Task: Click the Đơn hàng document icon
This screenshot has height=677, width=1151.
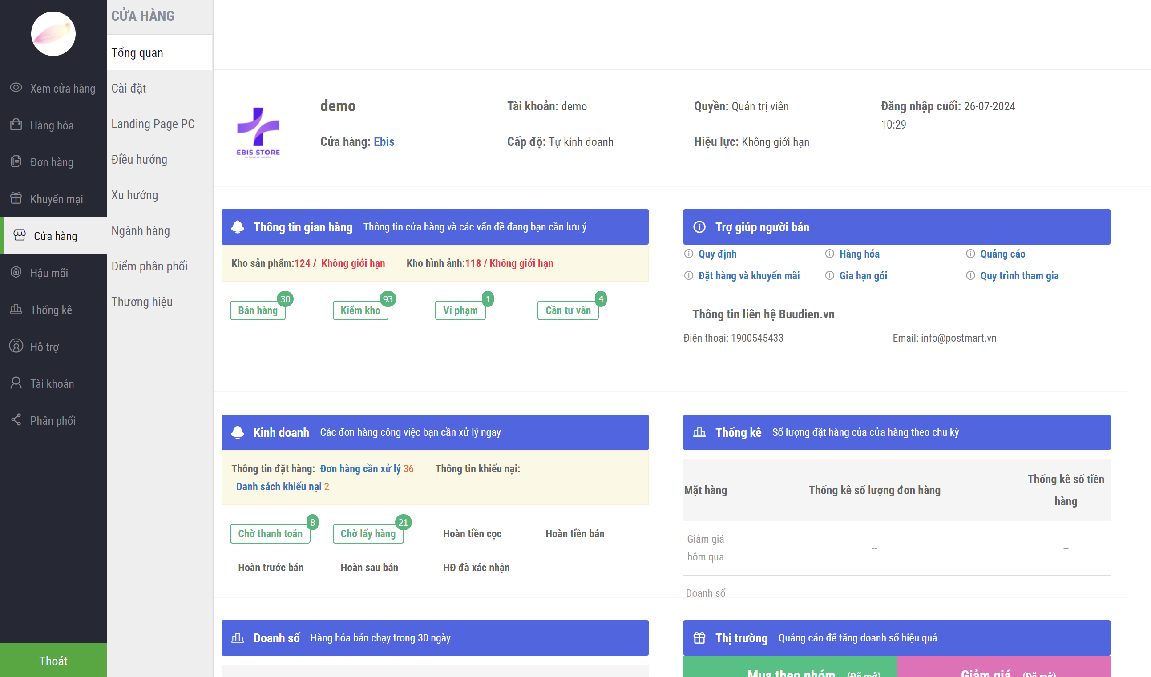Action: [x=16, y=161]
